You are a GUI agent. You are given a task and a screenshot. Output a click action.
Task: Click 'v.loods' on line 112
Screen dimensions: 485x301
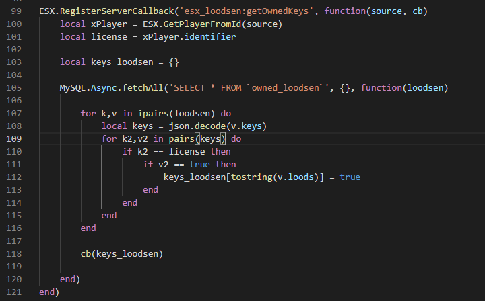click(296, 177)
